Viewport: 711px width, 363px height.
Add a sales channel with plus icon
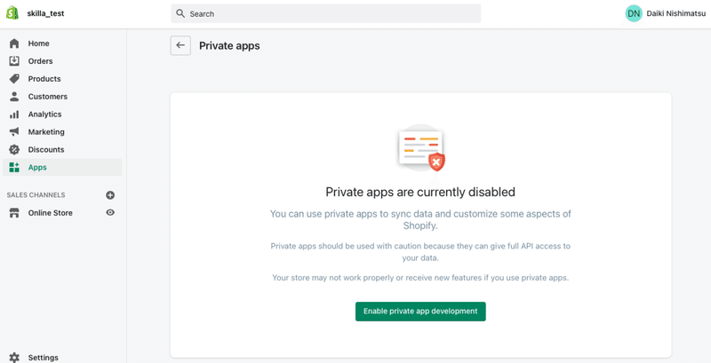click(x=110, y=195)
